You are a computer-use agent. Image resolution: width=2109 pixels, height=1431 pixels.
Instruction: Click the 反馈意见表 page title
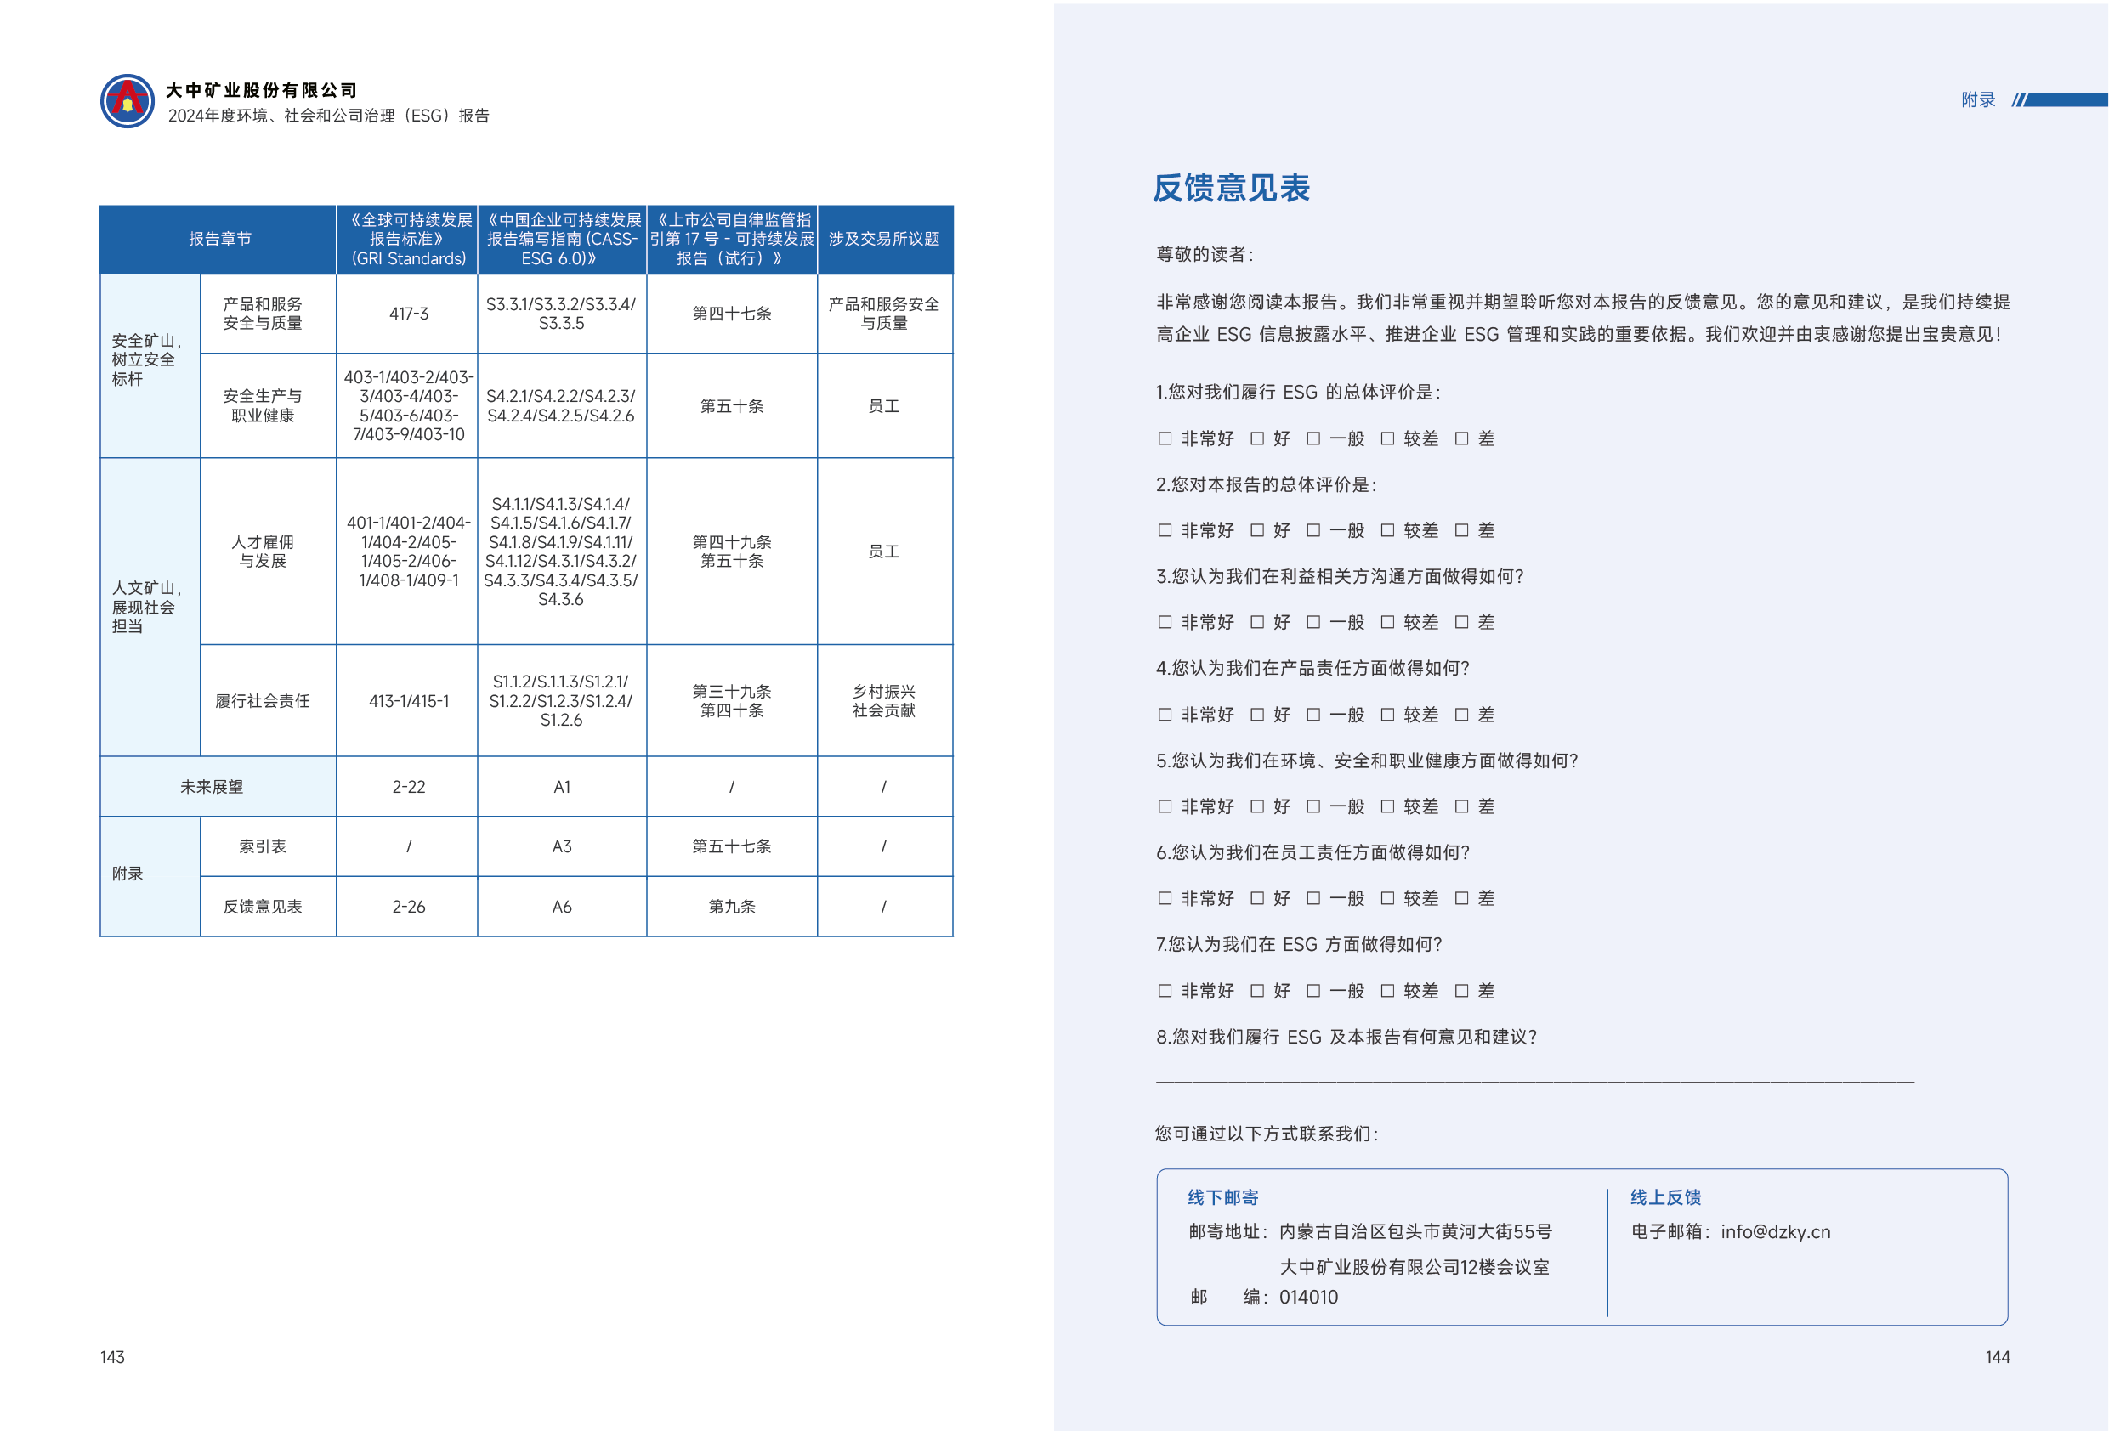click(x=1231, y=188)
